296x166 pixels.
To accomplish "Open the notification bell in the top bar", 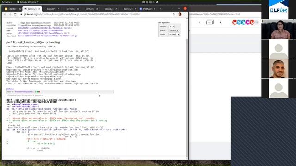I will pos(157,2).
